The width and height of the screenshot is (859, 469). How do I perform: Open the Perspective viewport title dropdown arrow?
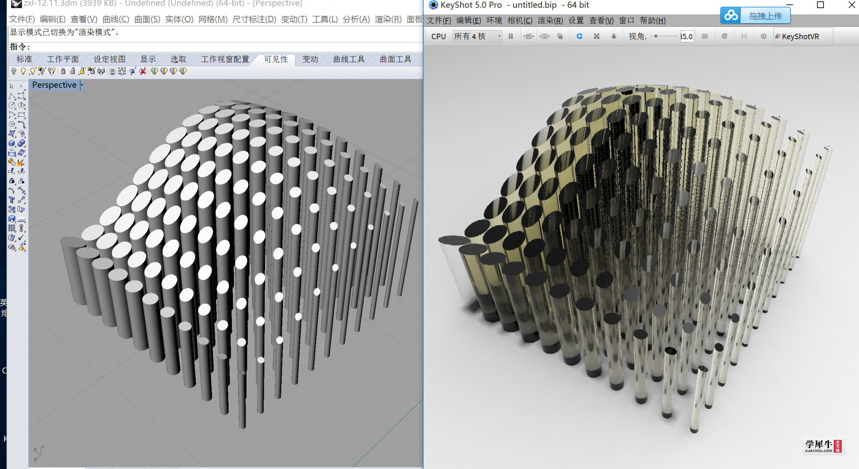click(x=82, y=85)
